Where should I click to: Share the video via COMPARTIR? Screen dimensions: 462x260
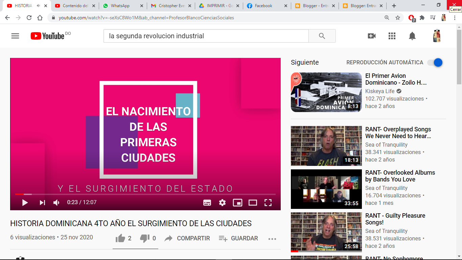click(187, 238)
